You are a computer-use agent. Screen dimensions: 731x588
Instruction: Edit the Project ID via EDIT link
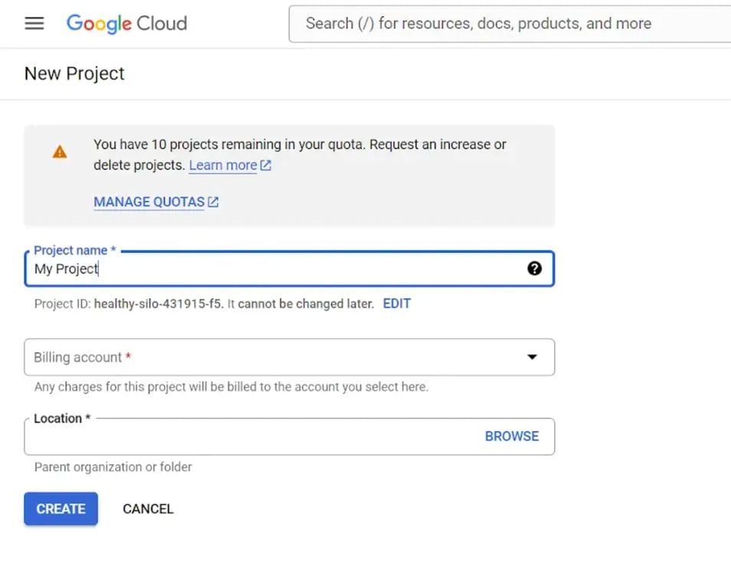click(397, 304)
